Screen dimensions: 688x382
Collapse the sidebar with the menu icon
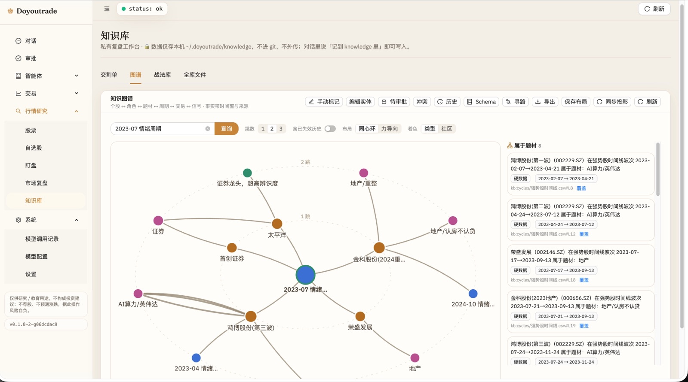pyautogui.click(x=107, y=9)
